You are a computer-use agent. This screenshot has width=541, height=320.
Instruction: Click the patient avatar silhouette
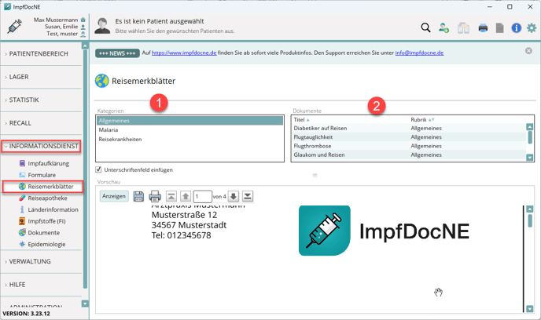(x=102, y=26)
